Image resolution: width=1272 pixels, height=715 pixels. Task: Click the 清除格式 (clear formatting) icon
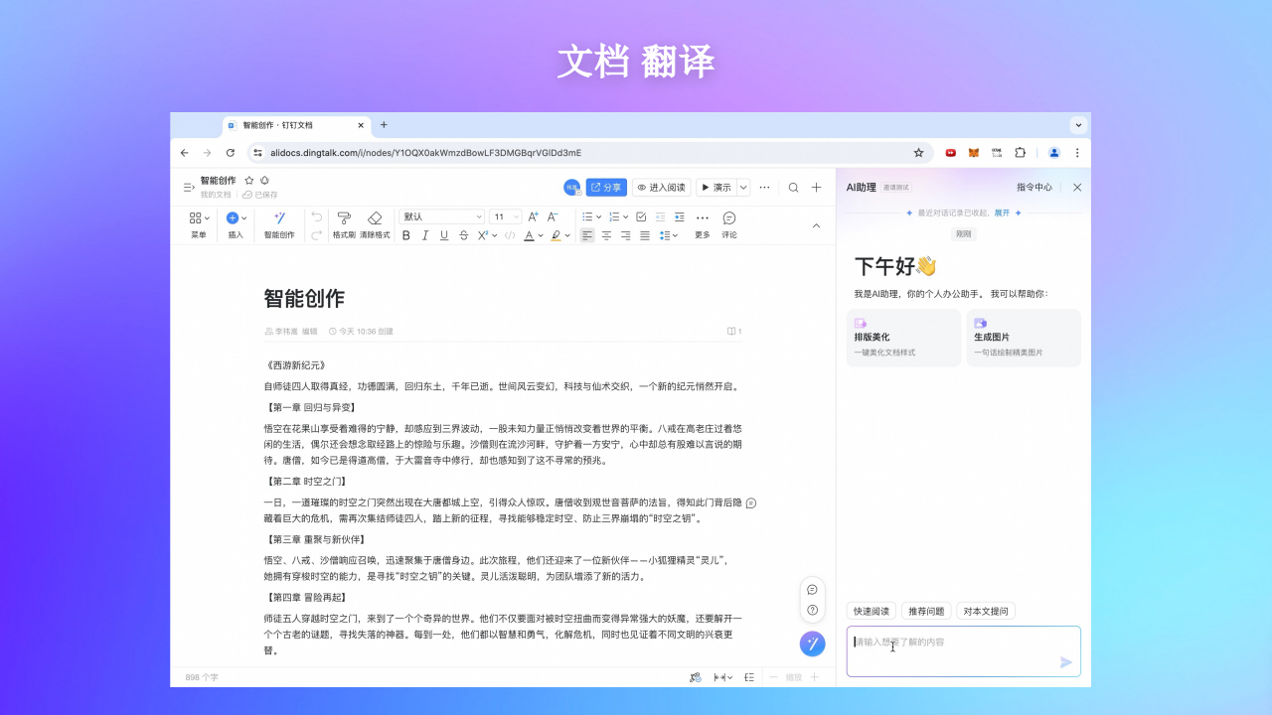point(375,220)
